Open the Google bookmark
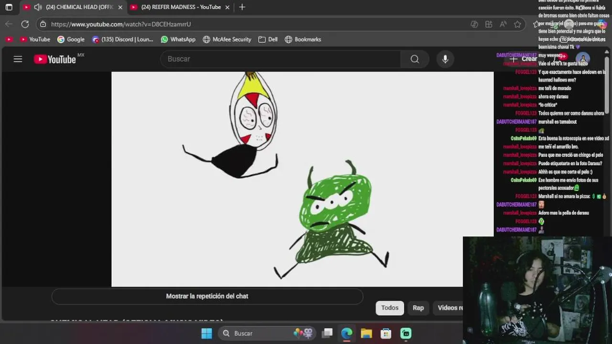This screenshot has height=344, width=612. 71,39
